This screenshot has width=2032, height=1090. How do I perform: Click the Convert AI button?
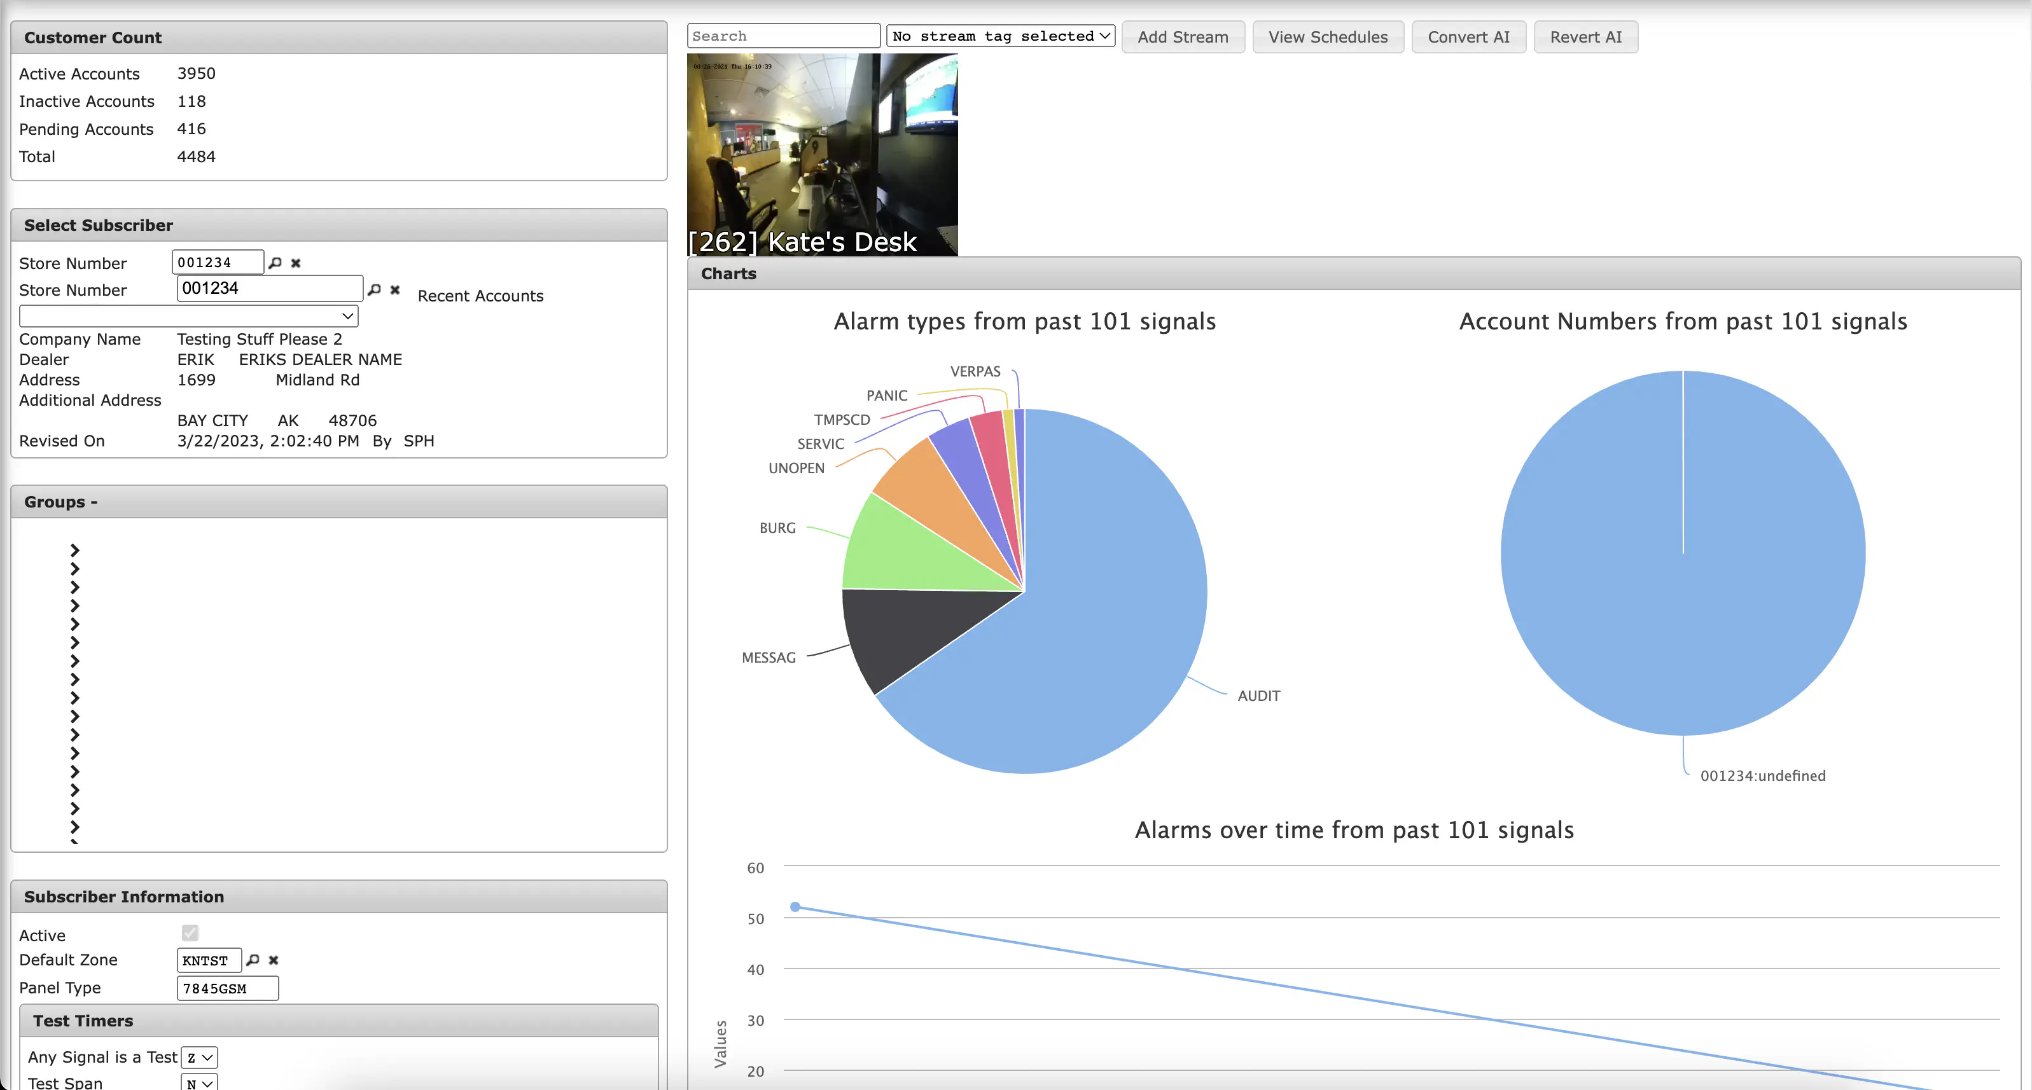click(x=1469, y=36)
